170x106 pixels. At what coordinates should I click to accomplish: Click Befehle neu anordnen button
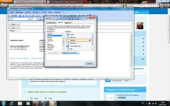pyautogui.click(x=70, y=53)
